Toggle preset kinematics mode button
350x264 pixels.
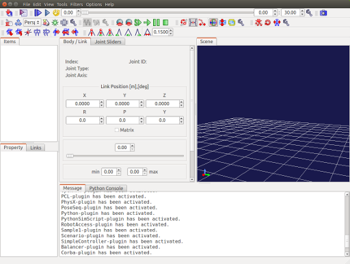click(193, 23)
